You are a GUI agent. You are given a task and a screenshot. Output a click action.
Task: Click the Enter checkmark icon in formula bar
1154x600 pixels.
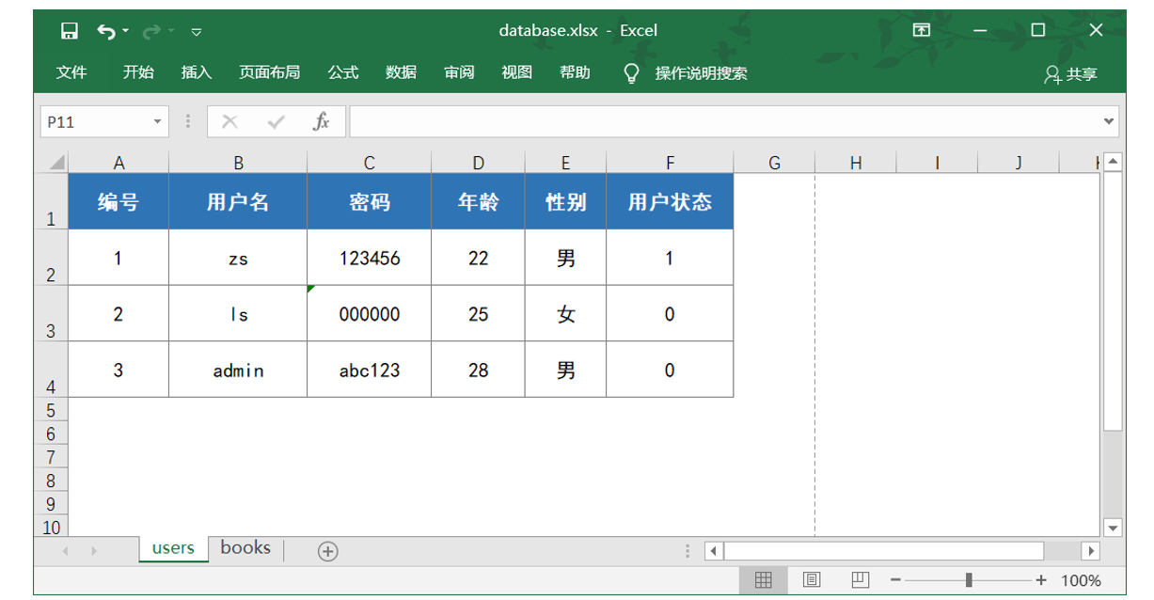click(x=276, y=120)
